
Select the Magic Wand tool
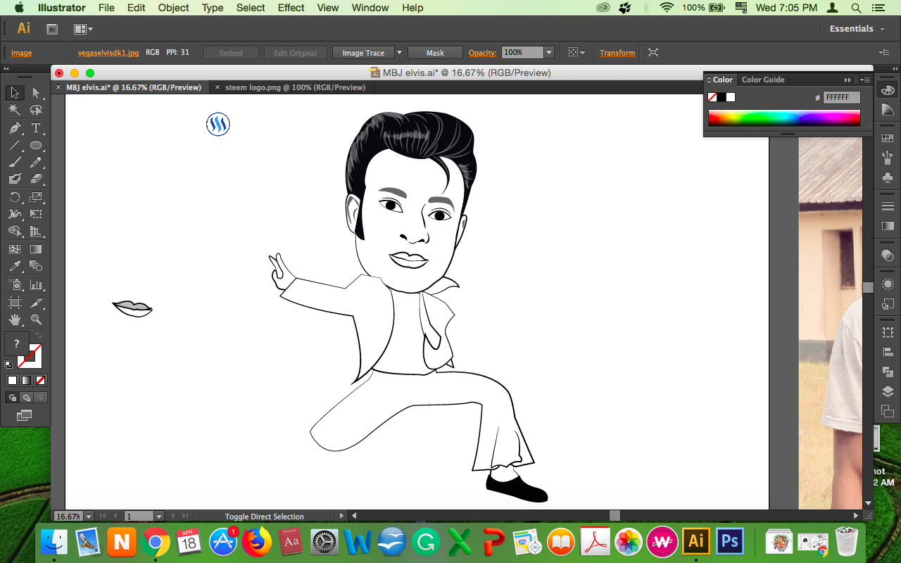click(x=15, y=110)
